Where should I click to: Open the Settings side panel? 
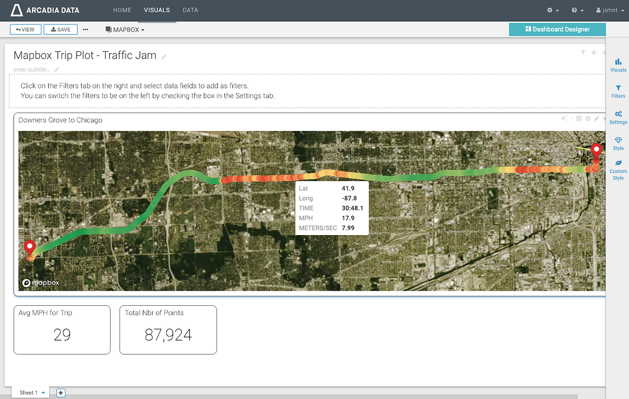point(618,118)
